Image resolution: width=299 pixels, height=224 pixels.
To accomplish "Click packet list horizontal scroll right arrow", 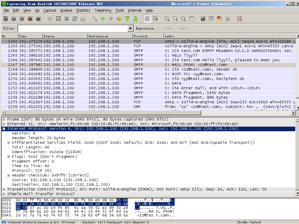I will point(293,113).
